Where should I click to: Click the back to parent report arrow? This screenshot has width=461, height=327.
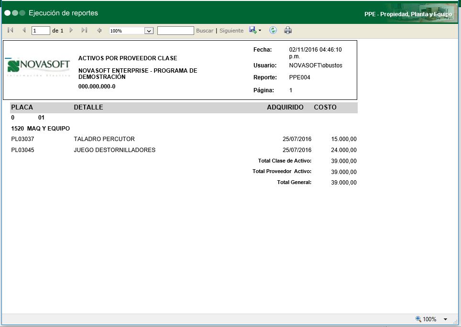click(x=99, y=31)
